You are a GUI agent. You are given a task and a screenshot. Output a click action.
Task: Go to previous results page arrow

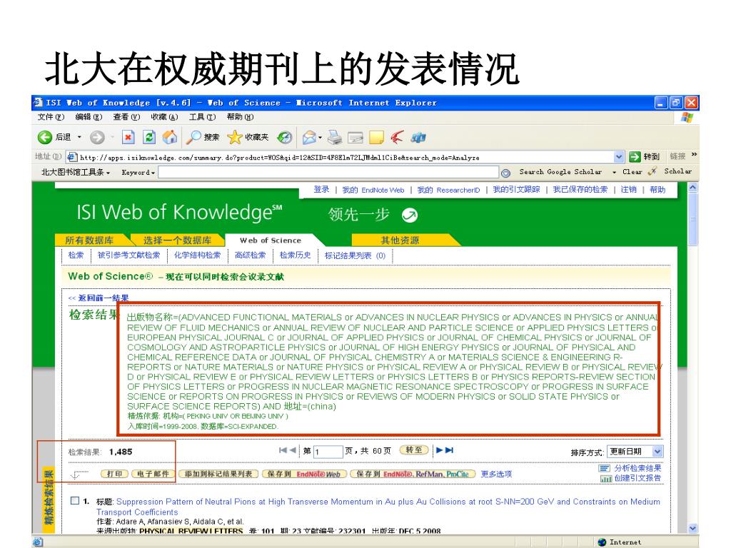(292, 450)
